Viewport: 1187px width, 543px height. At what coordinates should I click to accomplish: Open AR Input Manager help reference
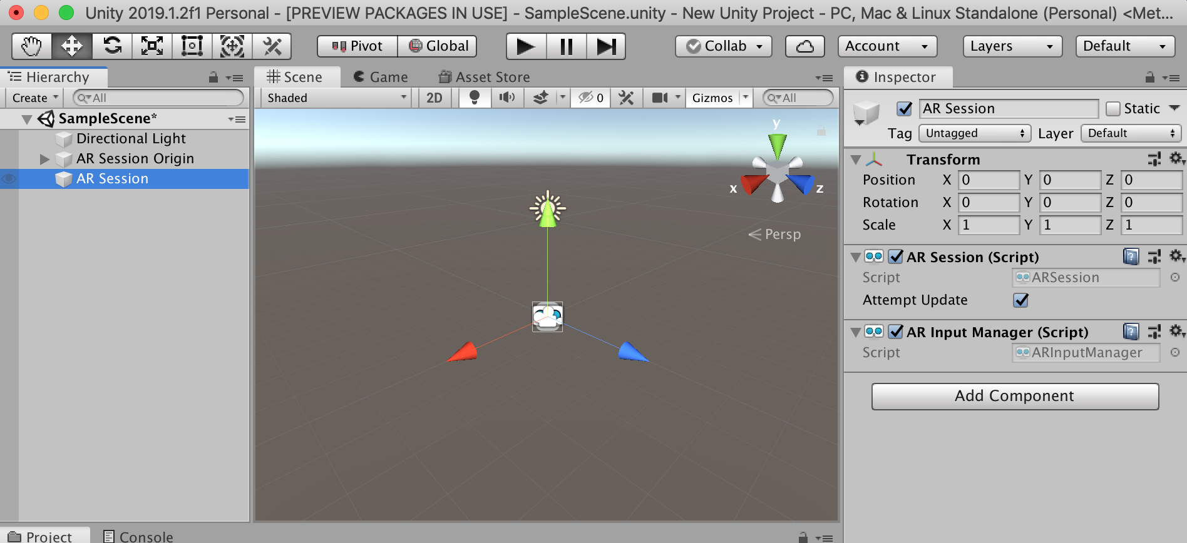pyautogui.click(x=1131, y=332)
